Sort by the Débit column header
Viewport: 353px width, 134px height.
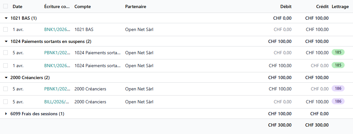[286, 6]
